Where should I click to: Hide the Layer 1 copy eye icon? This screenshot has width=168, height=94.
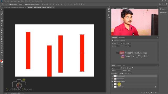(x=112, y=79)
